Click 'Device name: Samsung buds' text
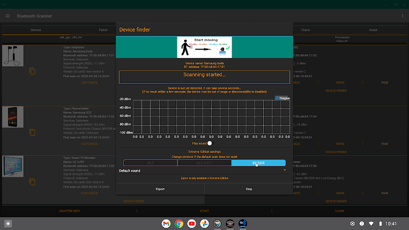 204,63
